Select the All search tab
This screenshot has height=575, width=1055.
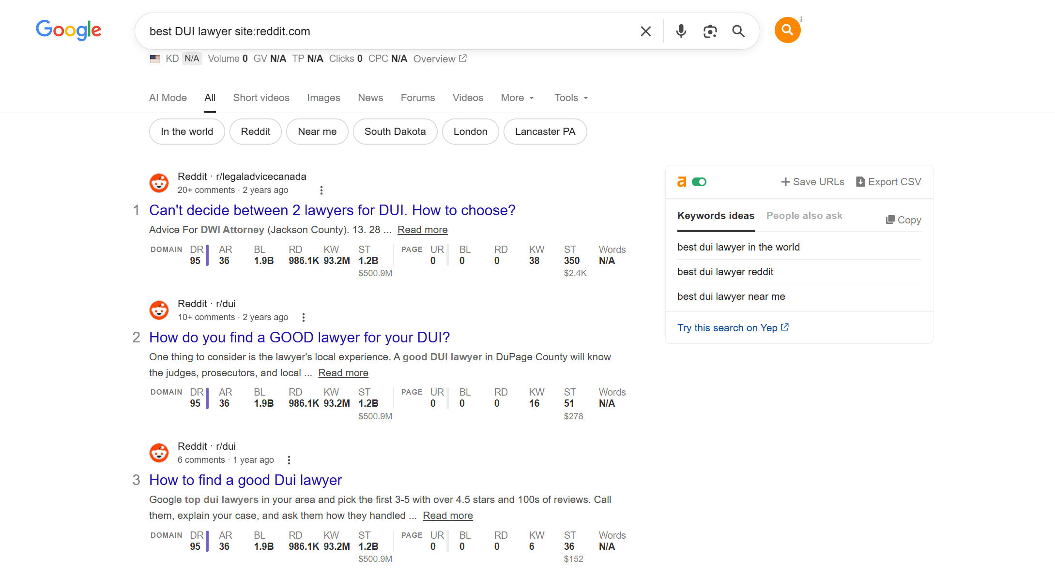point(210,98)
